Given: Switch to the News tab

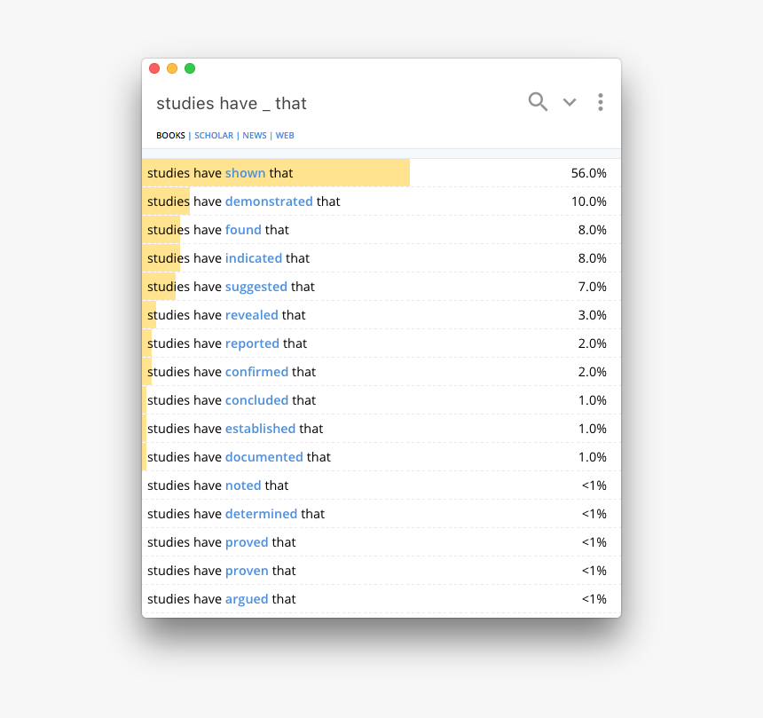Looking at the screenshot, I should point(254,136).
